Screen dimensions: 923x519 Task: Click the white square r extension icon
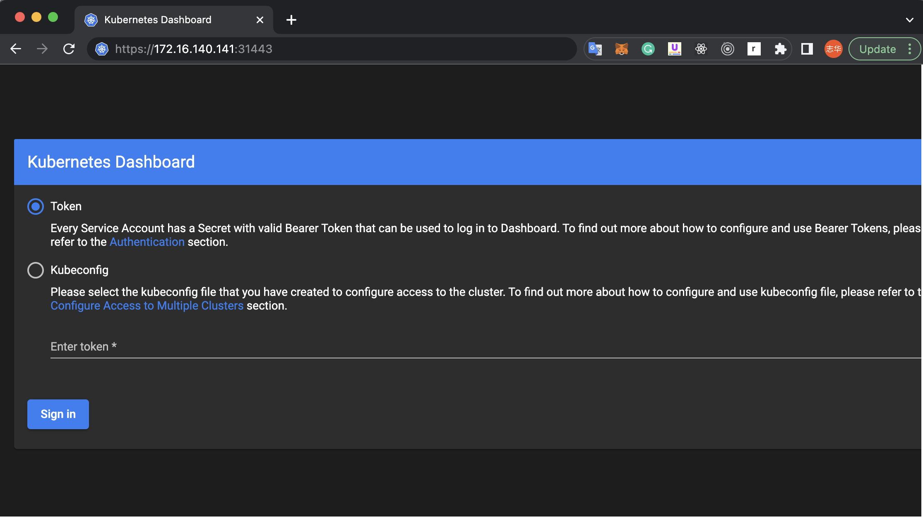pyautogui.click(x=754, y=49)
